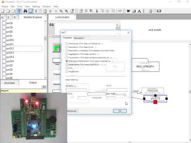Check the pinD12 checkbox
The image size is (191, 143).
coord(4,48)
